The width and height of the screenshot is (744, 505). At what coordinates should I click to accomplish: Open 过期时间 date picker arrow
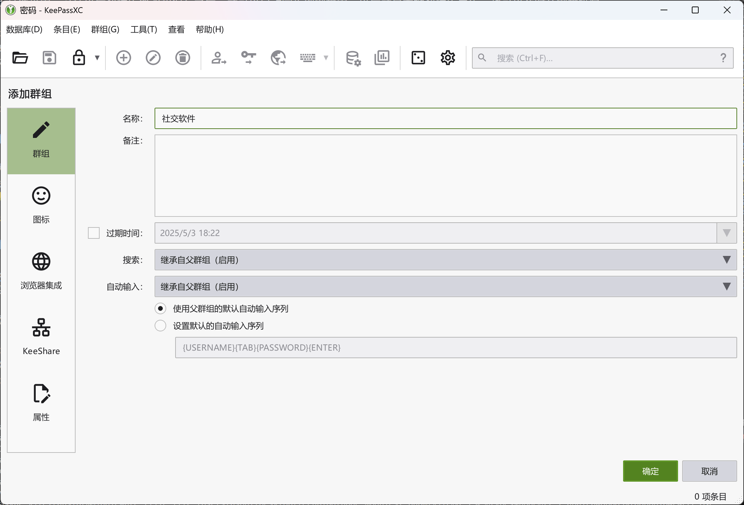(726, 233)
